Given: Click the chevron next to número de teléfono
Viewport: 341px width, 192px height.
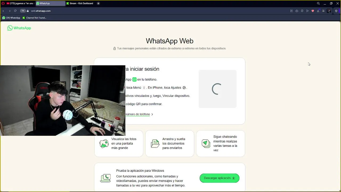Looking at the screenshot, I should pos(152,114).
